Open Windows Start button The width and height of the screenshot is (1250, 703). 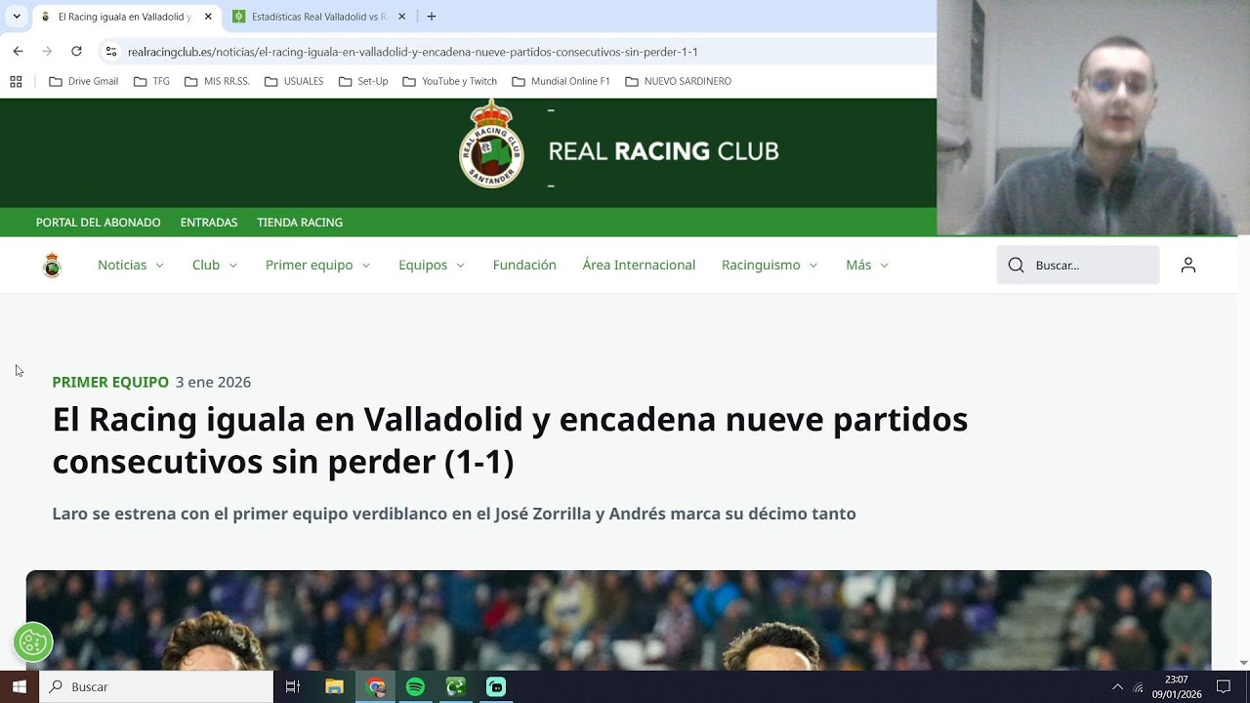tap(19, 686)
